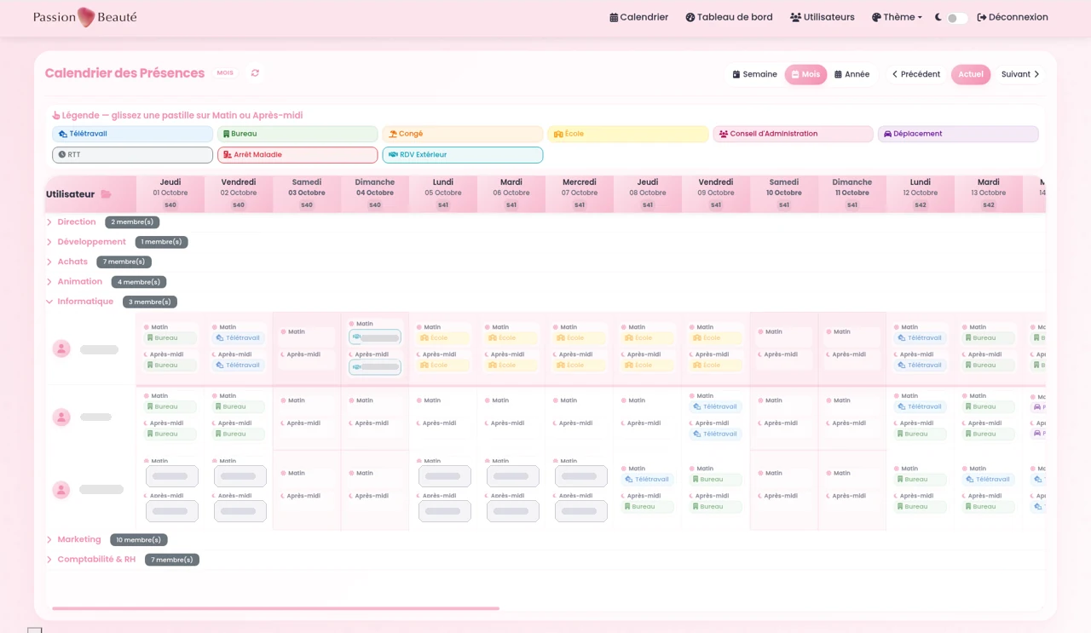This screenshot has height=633, width=1091.
Task: Click the Passion Beauté logo
Action: pos(84,17)
